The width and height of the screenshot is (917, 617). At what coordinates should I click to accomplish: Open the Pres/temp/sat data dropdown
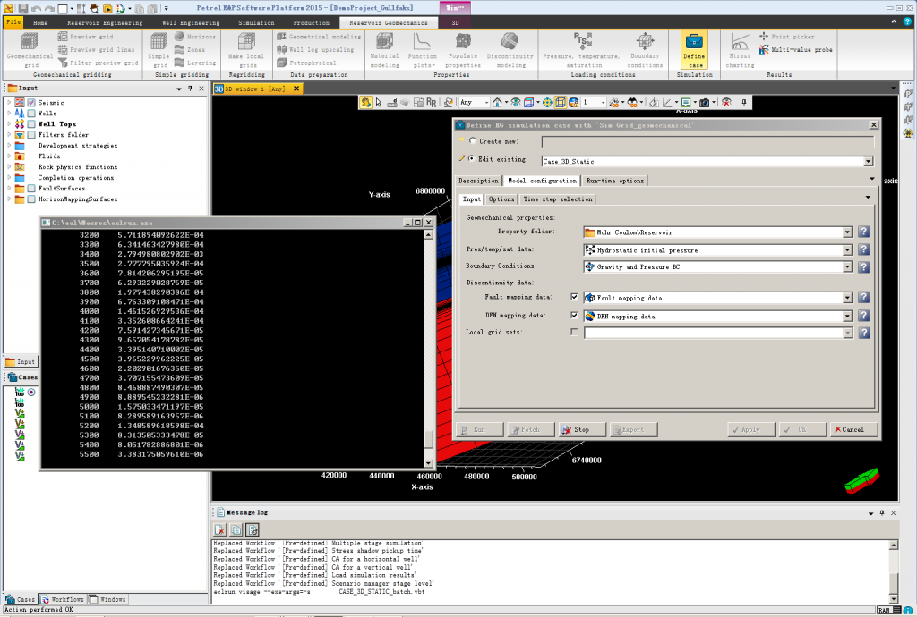click(847, 250)
